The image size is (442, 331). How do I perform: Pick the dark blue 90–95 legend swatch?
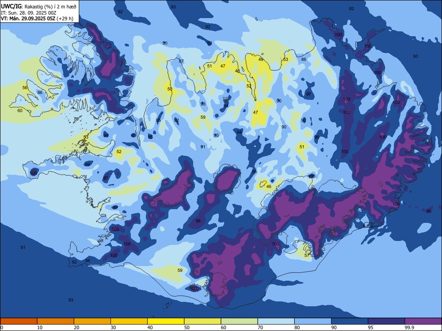click(350, 321)
